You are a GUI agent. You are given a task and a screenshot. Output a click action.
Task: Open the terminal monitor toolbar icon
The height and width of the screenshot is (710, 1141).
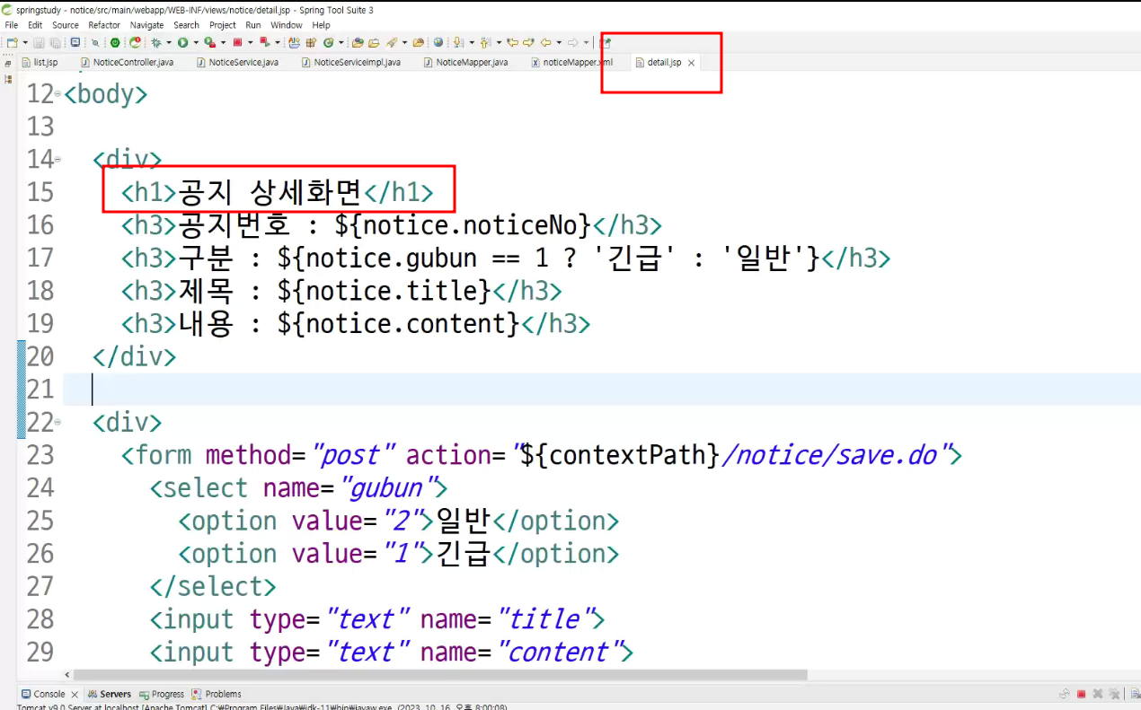click(75, 42)
